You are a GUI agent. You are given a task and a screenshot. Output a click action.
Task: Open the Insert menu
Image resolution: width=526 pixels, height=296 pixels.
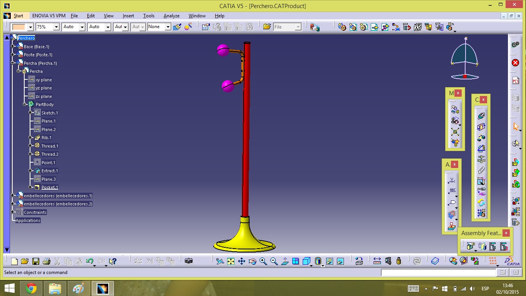coord(128,16)
